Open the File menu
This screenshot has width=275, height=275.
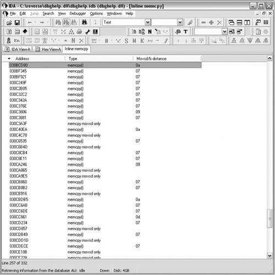click(13, 14)
